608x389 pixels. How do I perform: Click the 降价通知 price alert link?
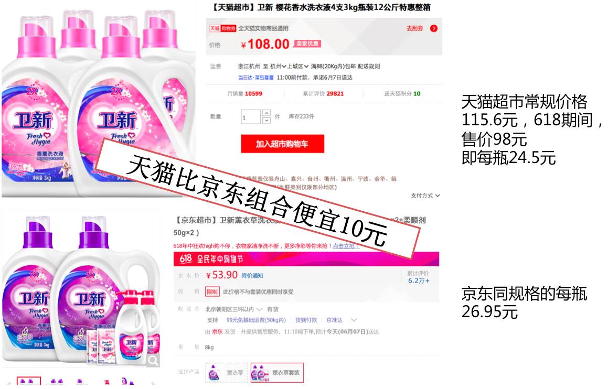coord(252,275)
